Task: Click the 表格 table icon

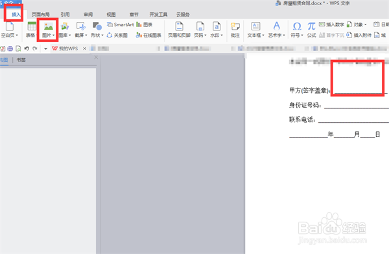Action: click(32, 26)
